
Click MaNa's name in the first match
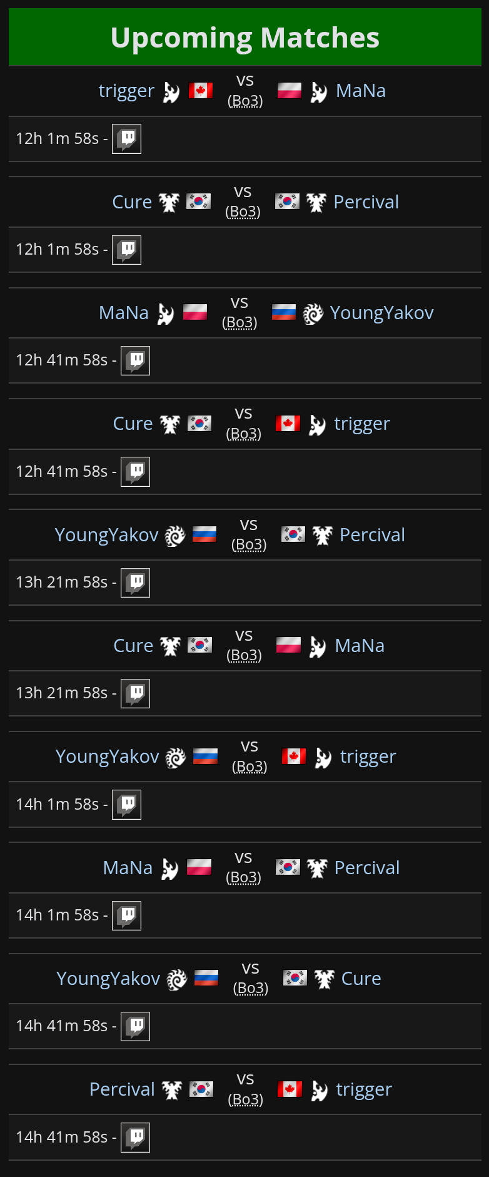coord(361,91)
